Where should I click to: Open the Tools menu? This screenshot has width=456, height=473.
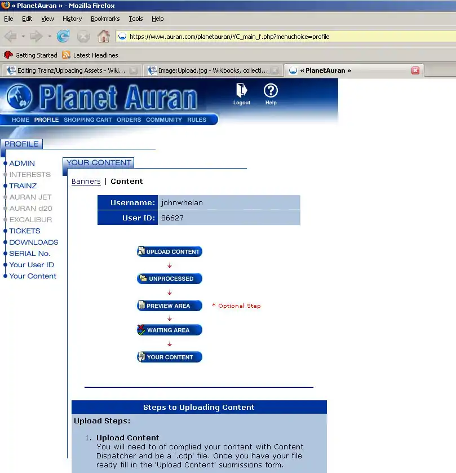coord(135,19)
